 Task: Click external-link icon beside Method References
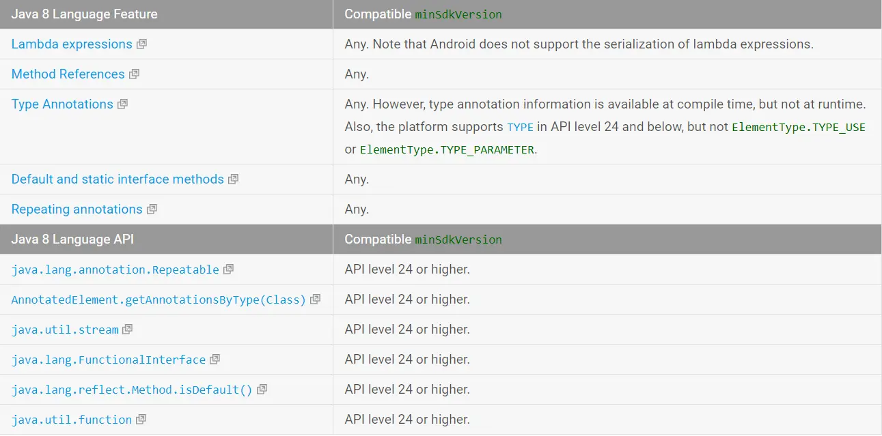point(134,74)
